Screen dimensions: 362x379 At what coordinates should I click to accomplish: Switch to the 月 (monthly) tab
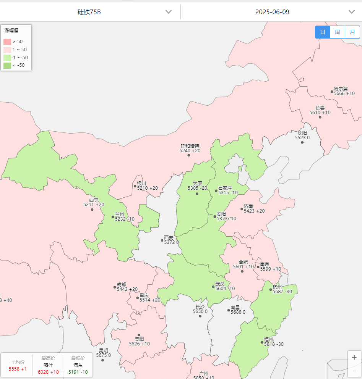point(352,32)
